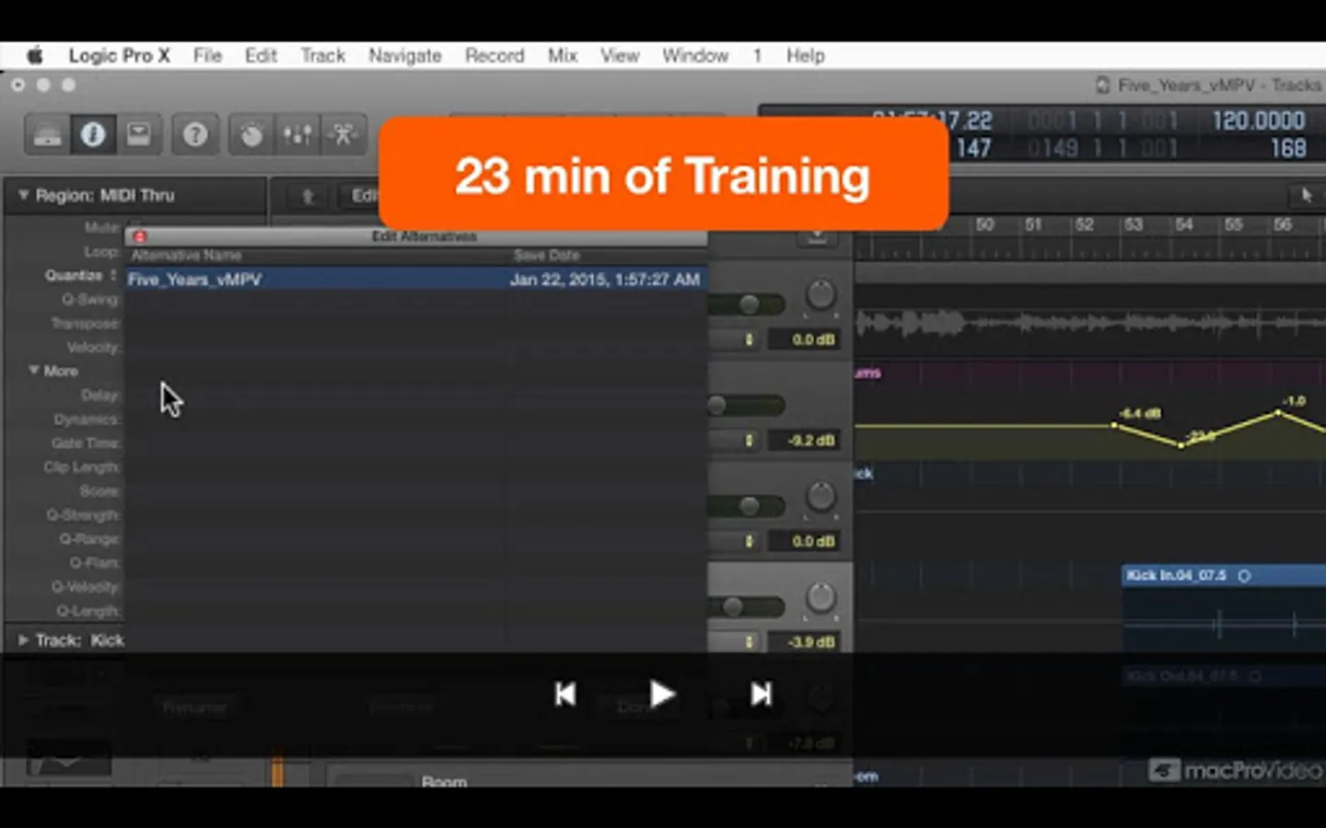Click the audio waveform region
Viewport: 1326px width, 828px height.
[x=1090, y=322]
